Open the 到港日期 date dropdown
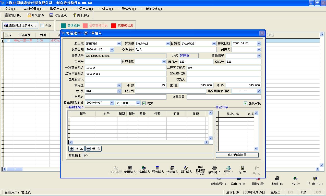This screenshot has height=196, width=326. pyautogui.click(x=112, y=49)
